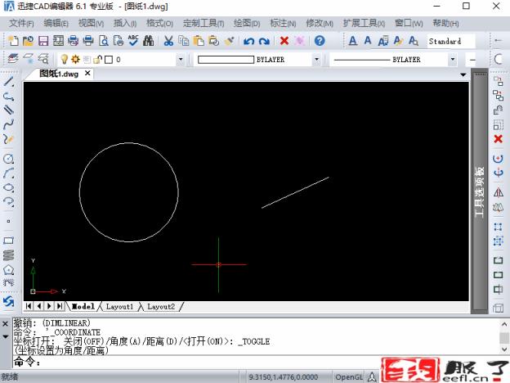
Task: Click the scissors Cut icon
Action: [168, 41]
